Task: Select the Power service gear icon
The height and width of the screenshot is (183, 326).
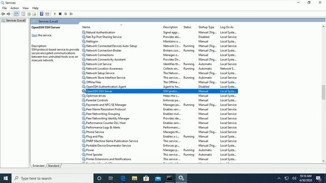Action: 84,150
